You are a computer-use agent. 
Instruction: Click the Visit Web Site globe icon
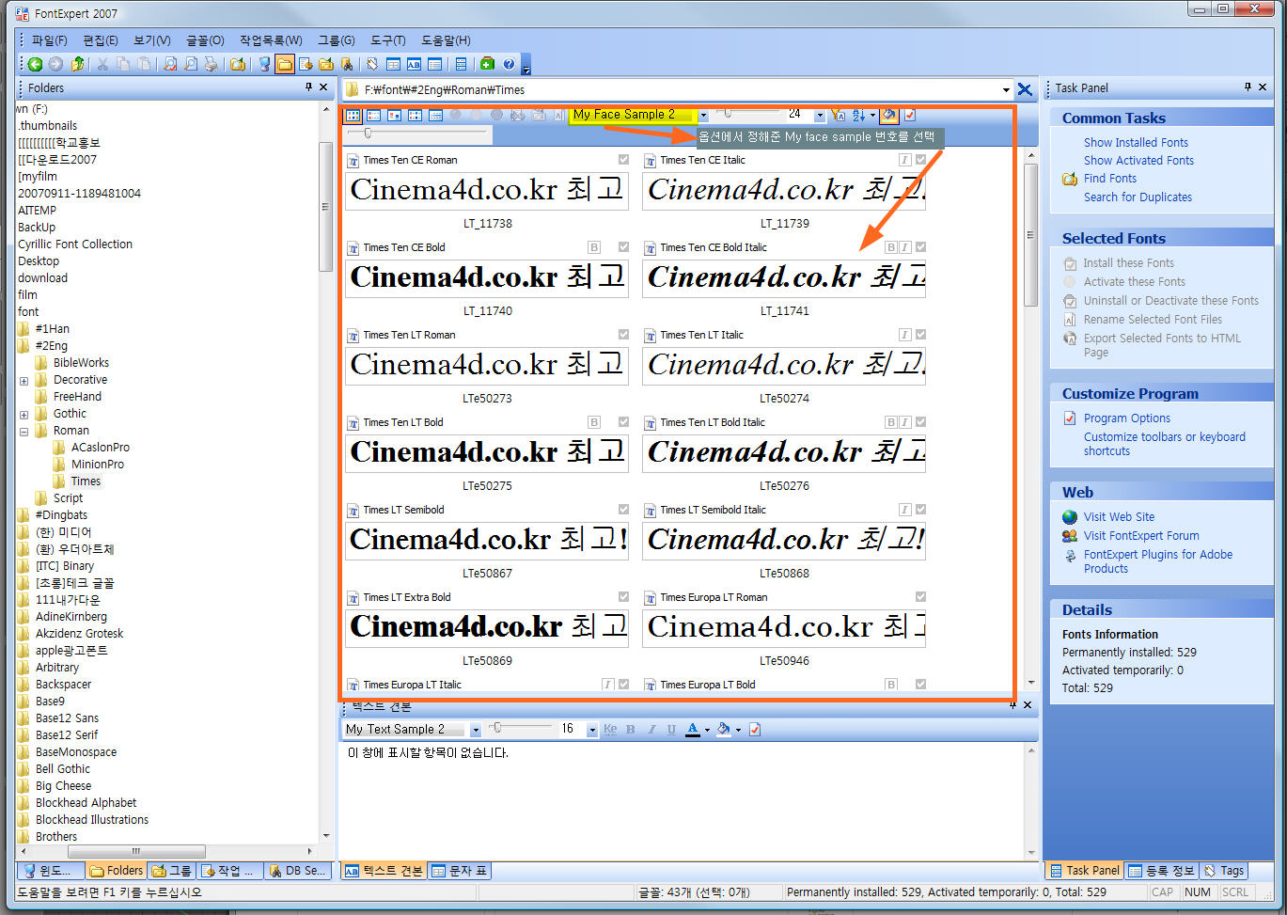[1070, 517]
